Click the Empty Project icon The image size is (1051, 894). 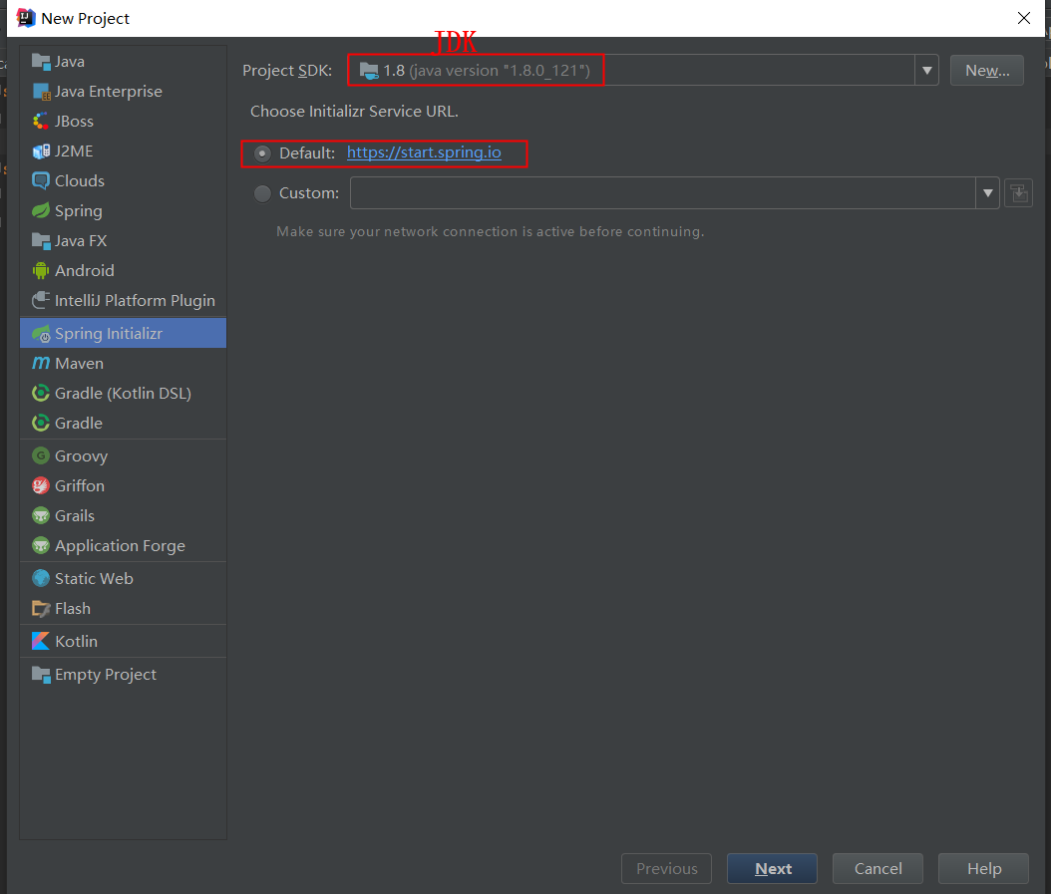[41, 675]
